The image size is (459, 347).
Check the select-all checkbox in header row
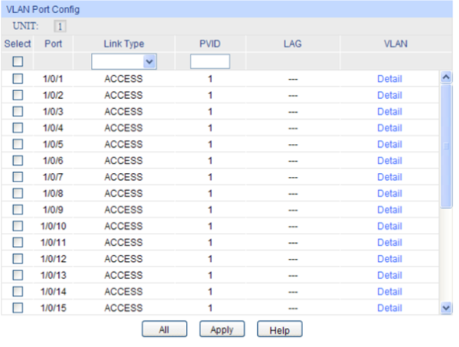17,61
